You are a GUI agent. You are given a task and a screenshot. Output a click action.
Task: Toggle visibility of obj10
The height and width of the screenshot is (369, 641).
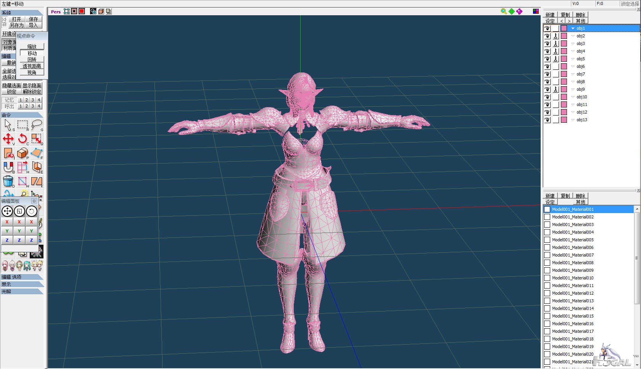coord(547,97)
